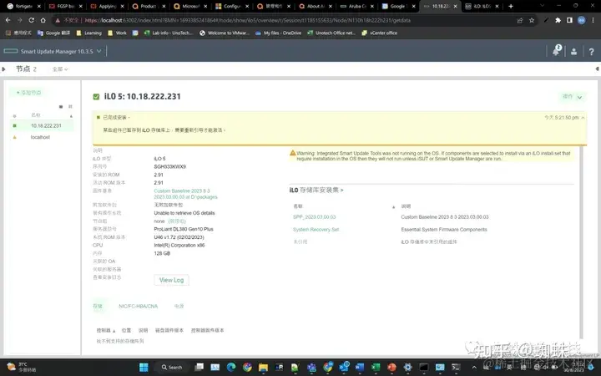The image size is (601, 376).
Task: Open Task View from the taskbar
Action: tap(199, 367)
